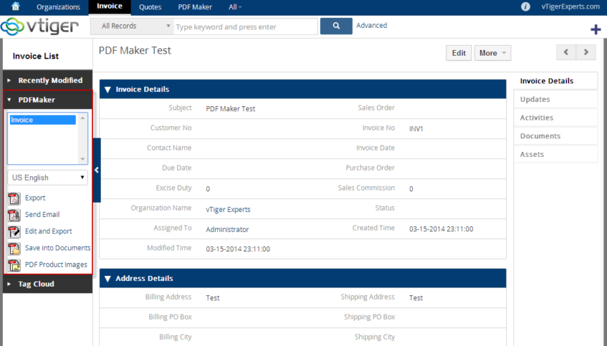This screenshot has width=607, height=346.
Task: Click the Export PDF icon
Action: (x=14, y=198)
